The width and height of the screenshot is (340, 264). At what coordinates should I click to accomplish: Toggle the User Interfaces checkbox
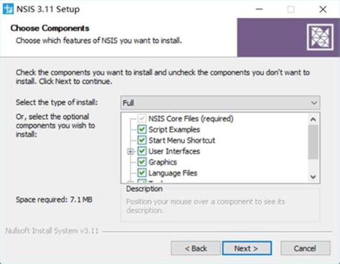[x=142, y=151]
